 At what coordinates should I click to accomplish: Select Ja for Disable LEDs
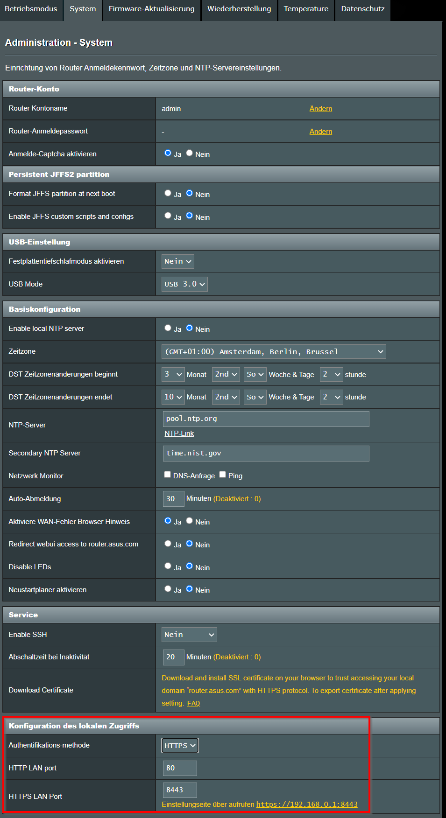pos(168,566)
